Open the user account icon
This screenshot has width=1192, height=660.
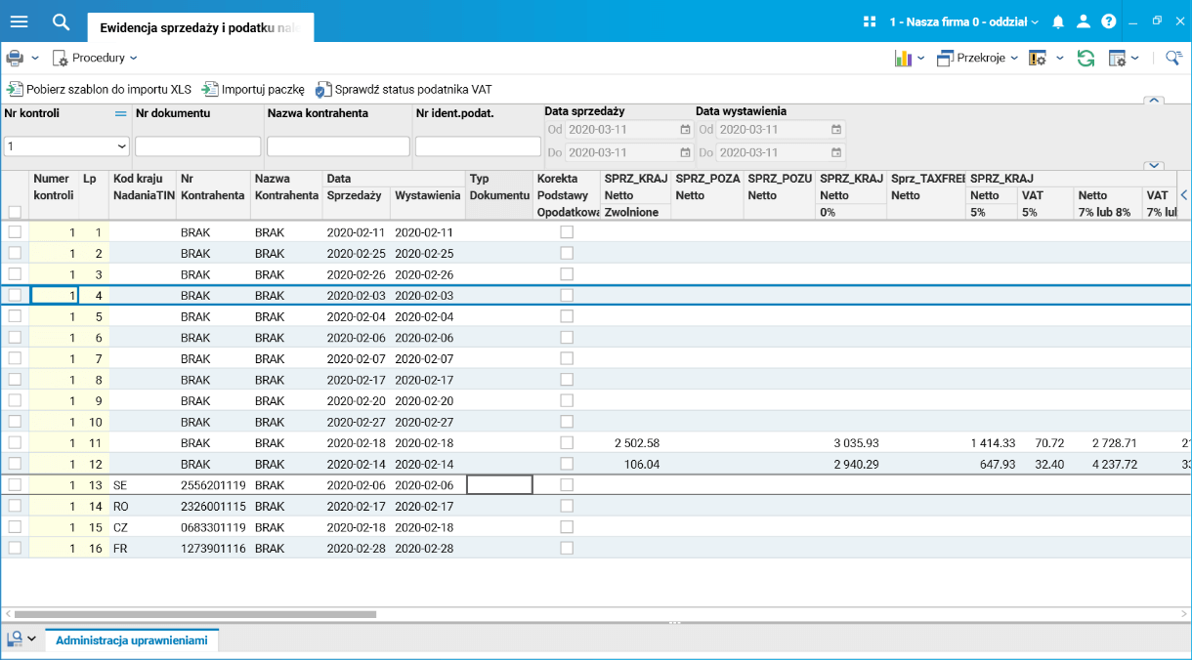click(x=1083, y=21)
